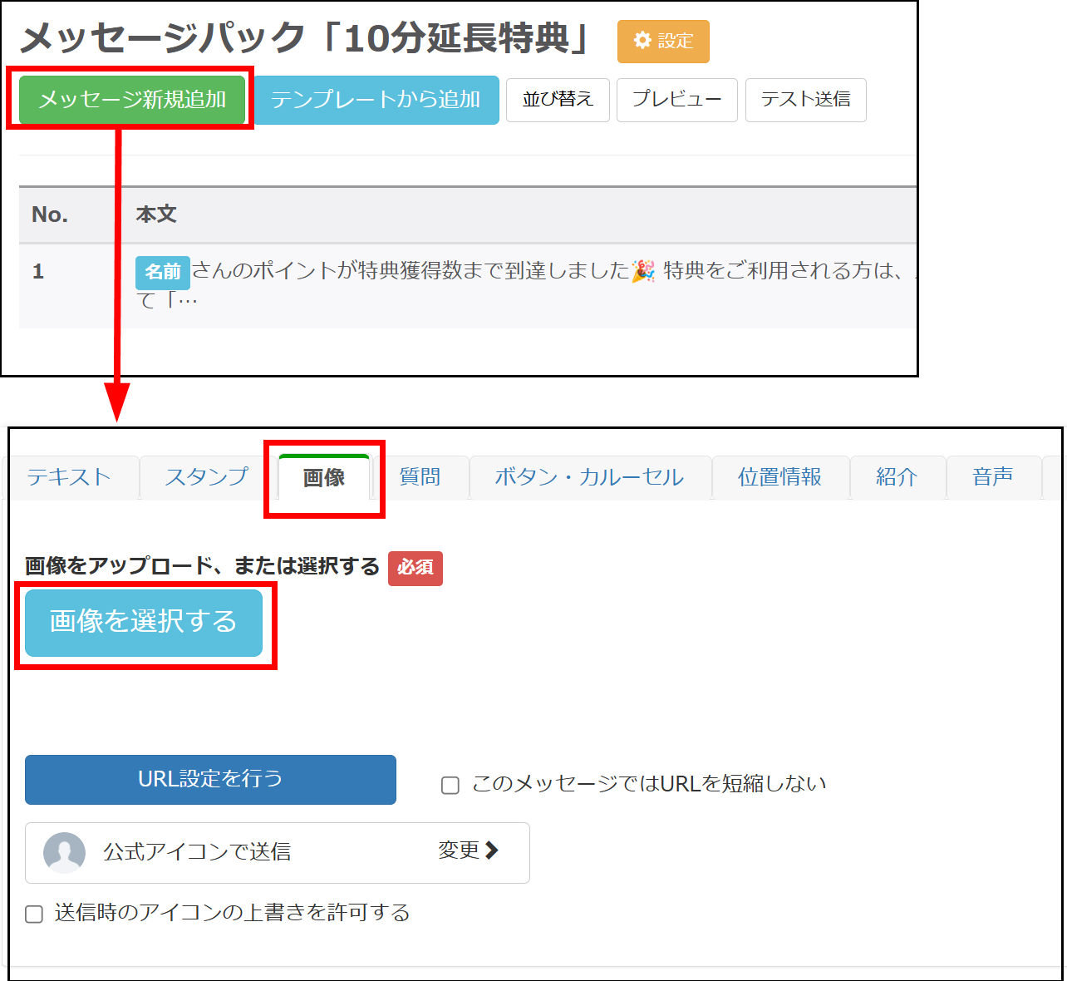Switch to the 位置情報 tab
This screenshot has height=981, width=1067.
tap(779, 477)
